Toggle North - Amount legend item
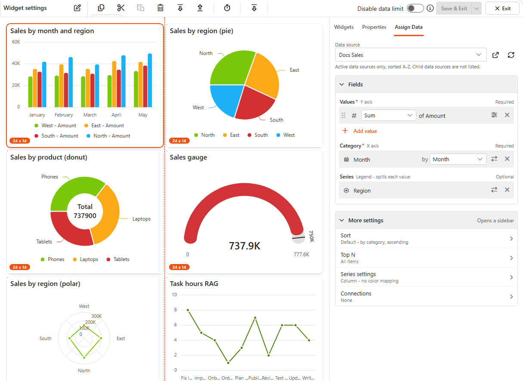Viewport: 523px width, 381px height. point(108,136)
